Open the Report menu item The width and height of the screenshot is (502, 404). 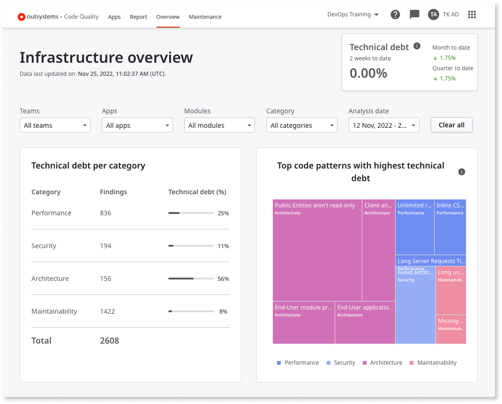pos(138,17)
